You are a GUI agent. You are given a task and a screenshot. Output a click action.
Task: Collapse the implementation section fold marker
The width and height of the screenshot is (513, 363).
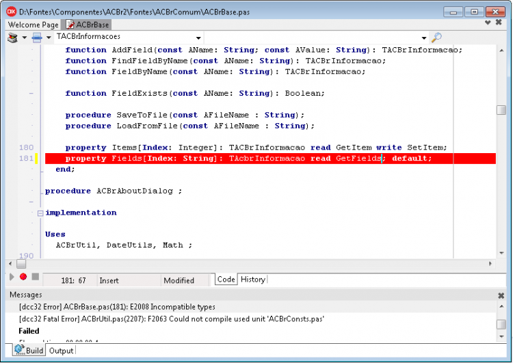coord(40,213)
